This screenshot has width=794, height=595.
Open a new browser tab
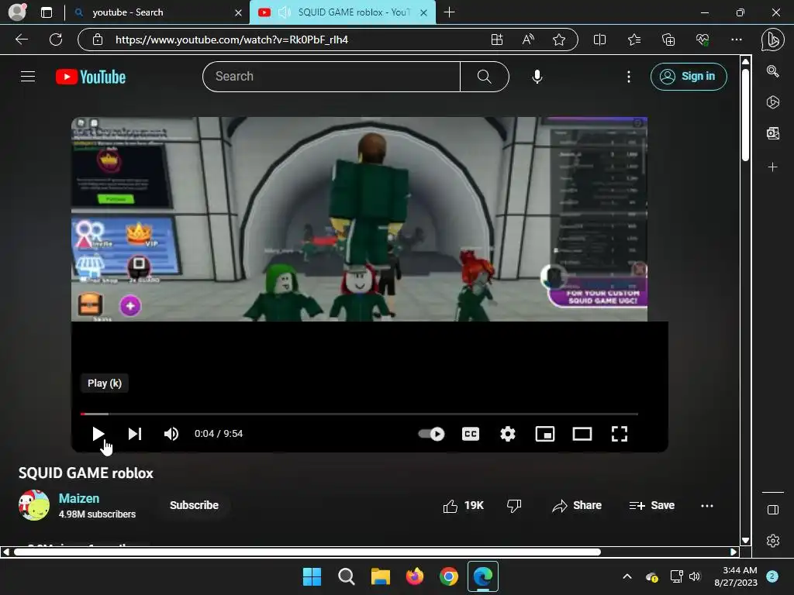click(x=449, y=12)
